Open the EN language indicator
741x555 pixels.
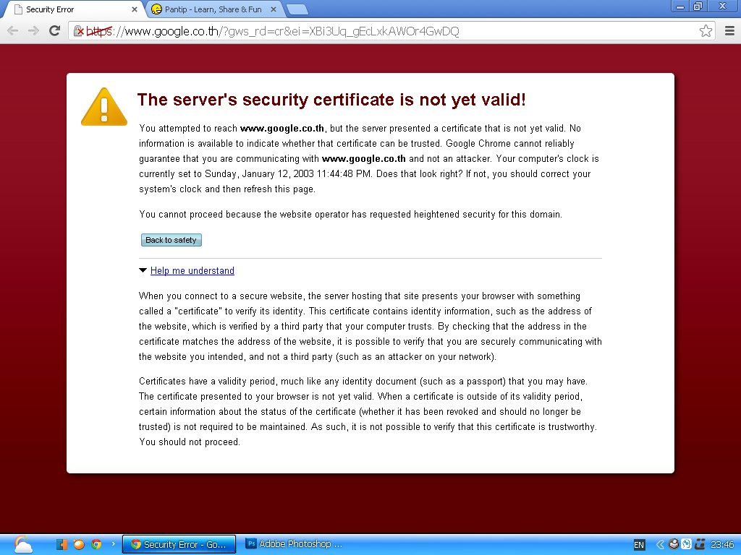coord(639,545)
